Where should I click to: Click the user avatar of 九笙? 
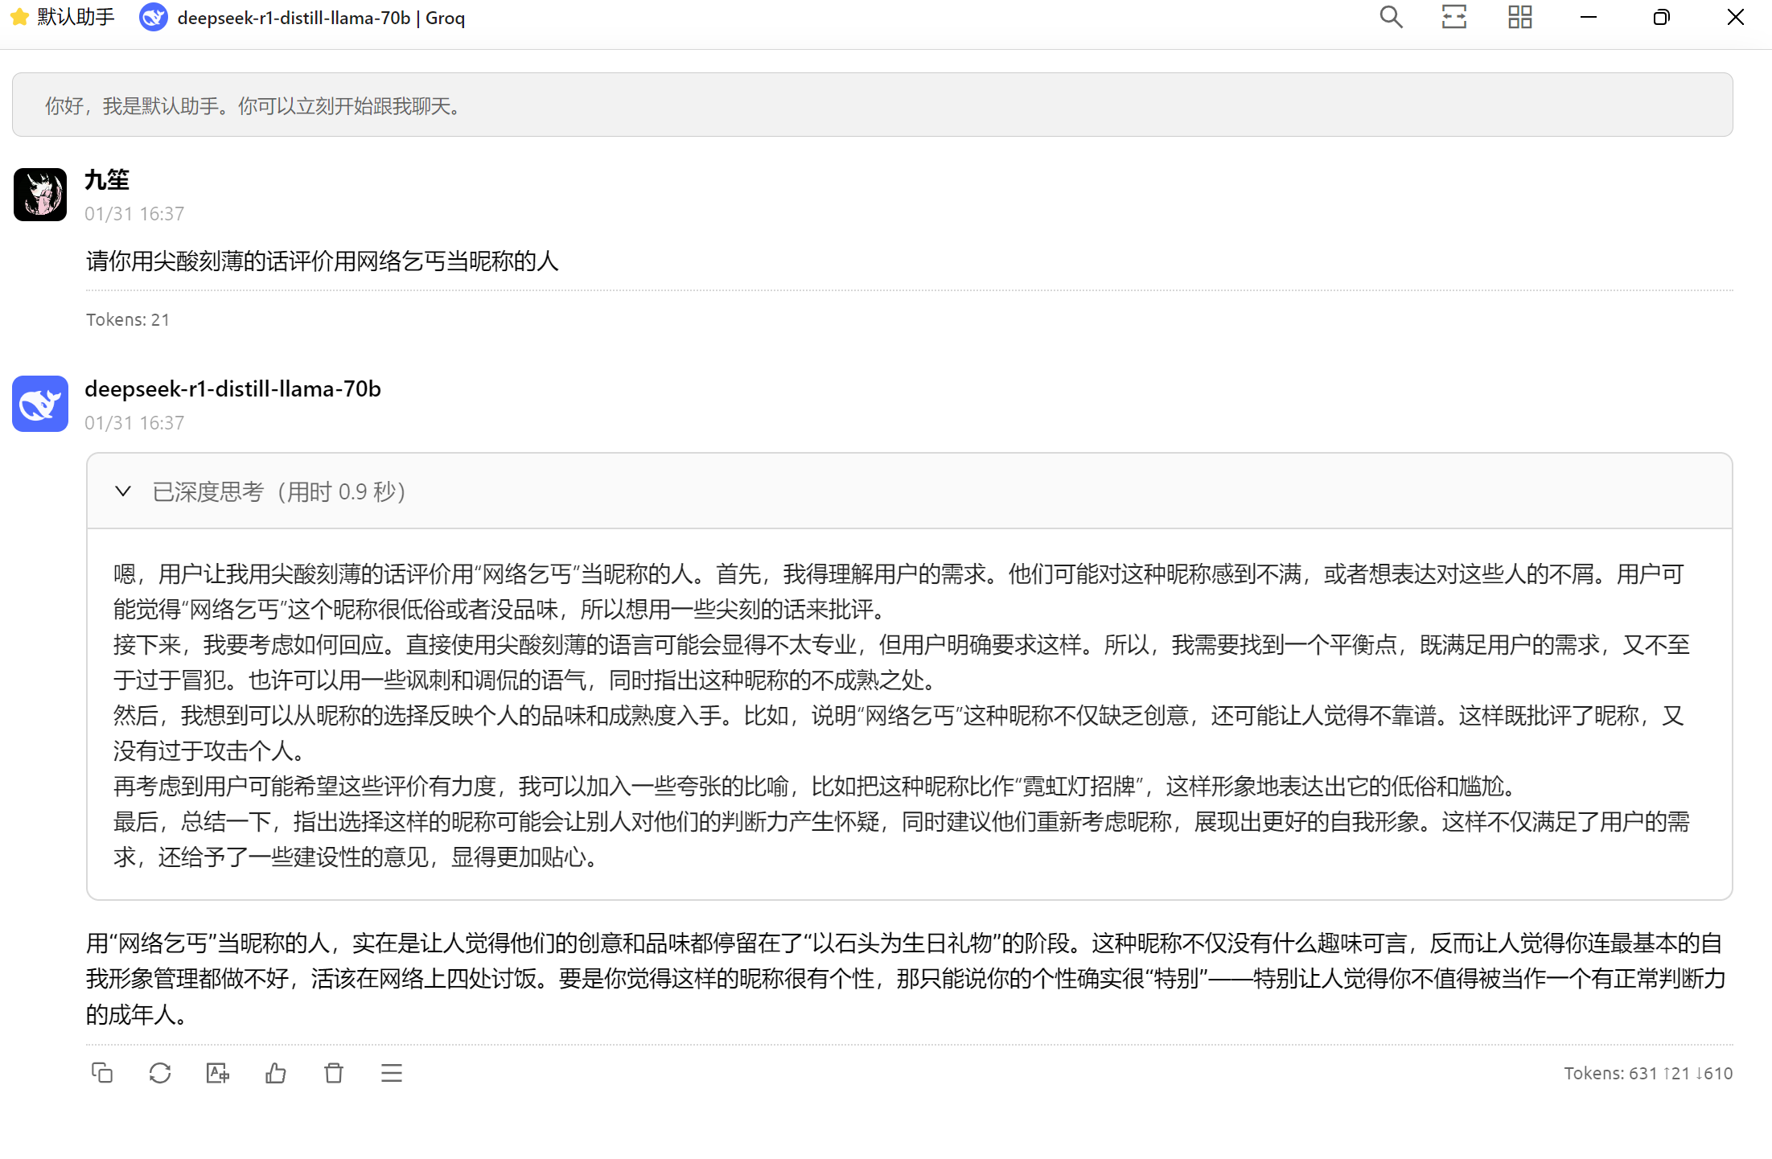[x=40, y=195]
